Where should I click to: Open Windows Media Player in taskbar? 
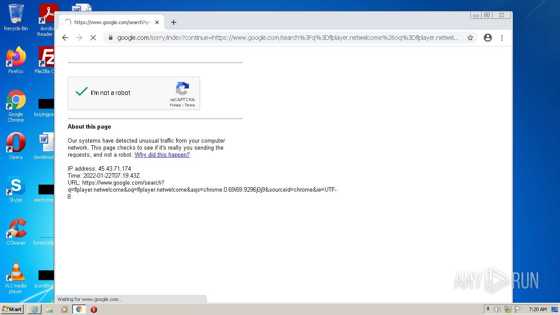pos(64,309)
